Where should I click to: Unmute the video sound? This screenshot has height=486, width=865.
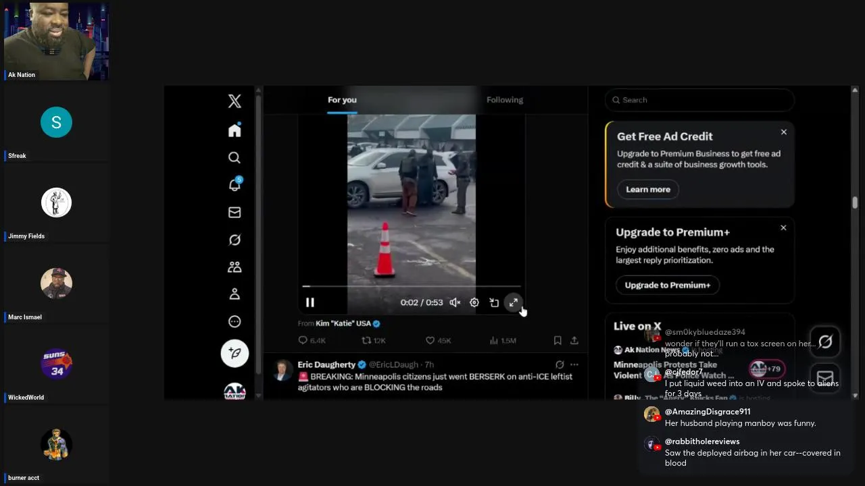tap(455, 302)
